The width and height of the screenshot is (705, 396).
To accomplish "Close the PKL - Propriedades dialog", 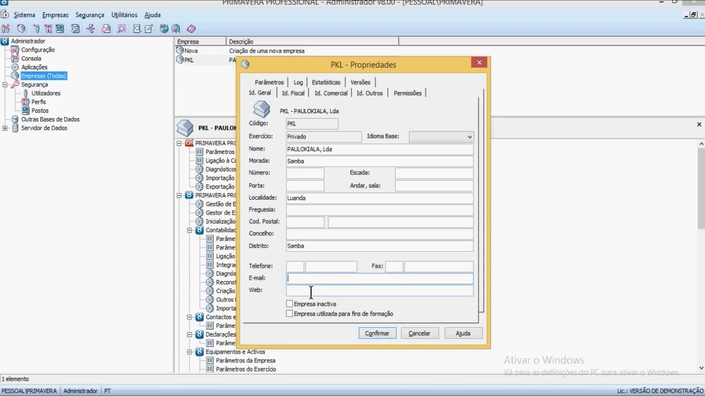I will tap(479, 63).
